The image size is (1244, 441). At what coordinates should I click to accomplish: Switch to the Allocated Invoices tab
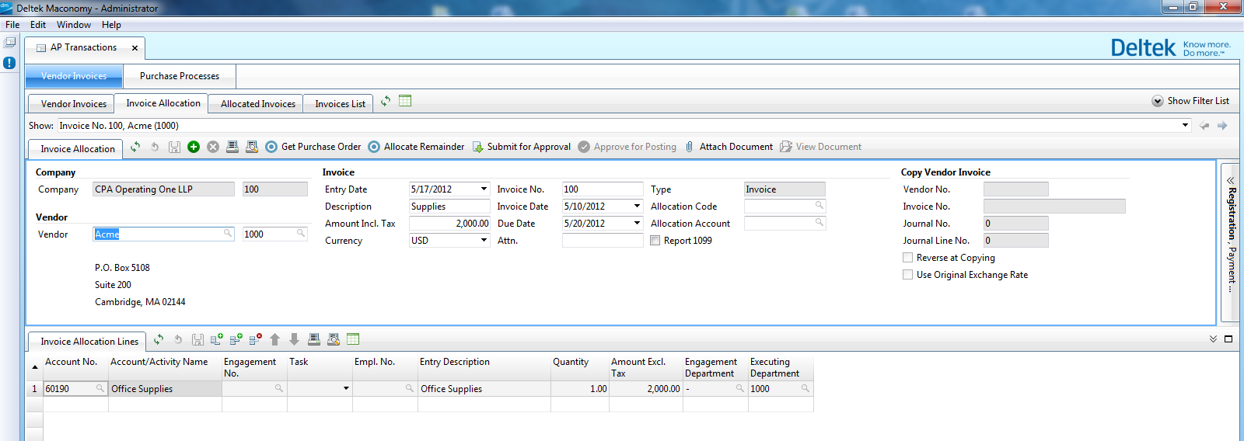coord(257,104)
